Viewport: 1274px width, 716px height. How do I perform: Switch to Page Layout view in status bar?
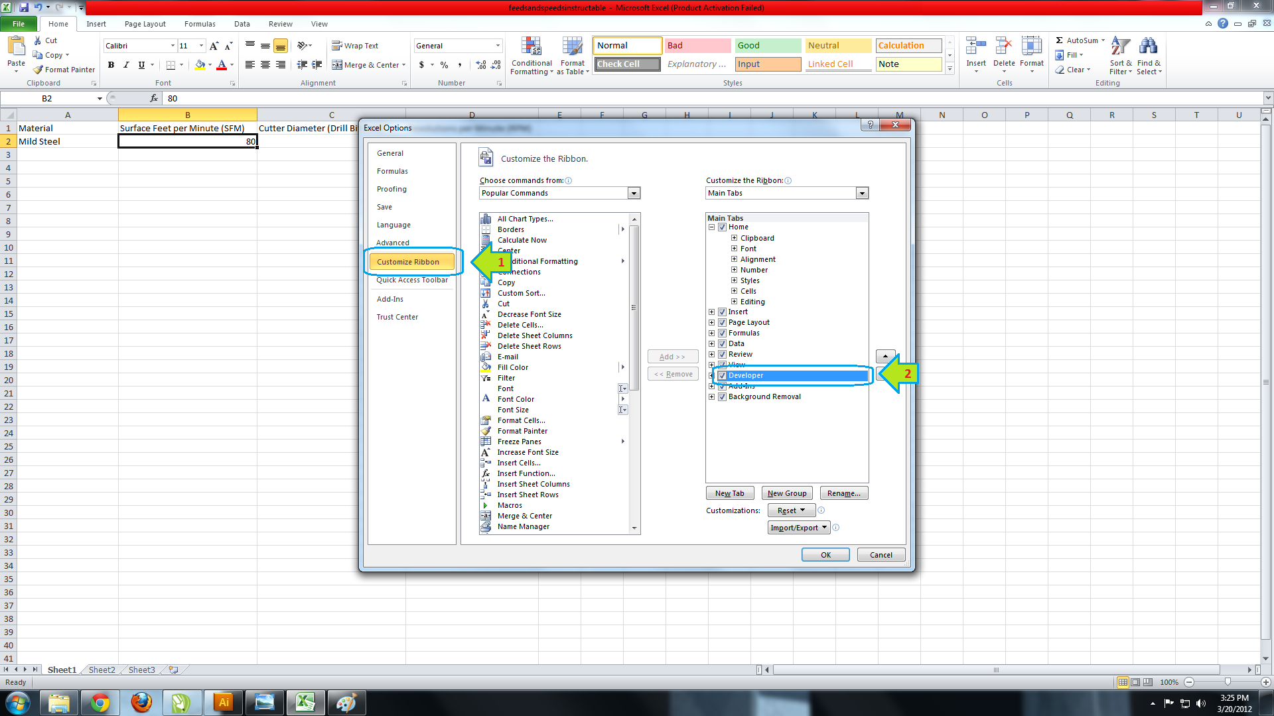tap(1135, 682)
